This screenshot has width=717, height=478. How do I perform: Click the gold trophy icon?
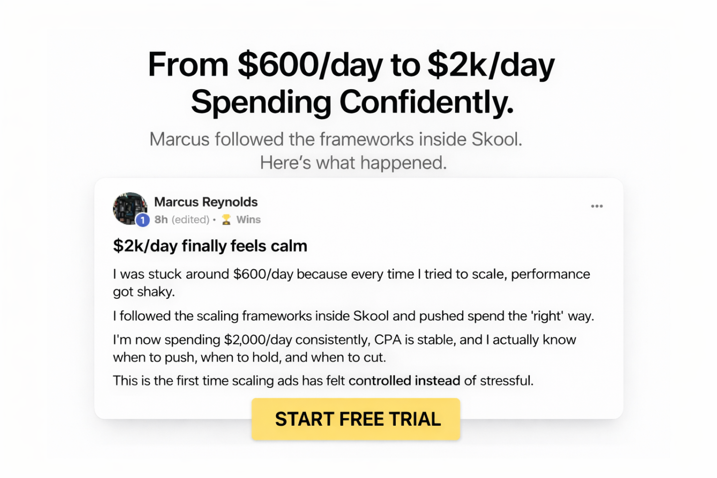pos(226,220)
